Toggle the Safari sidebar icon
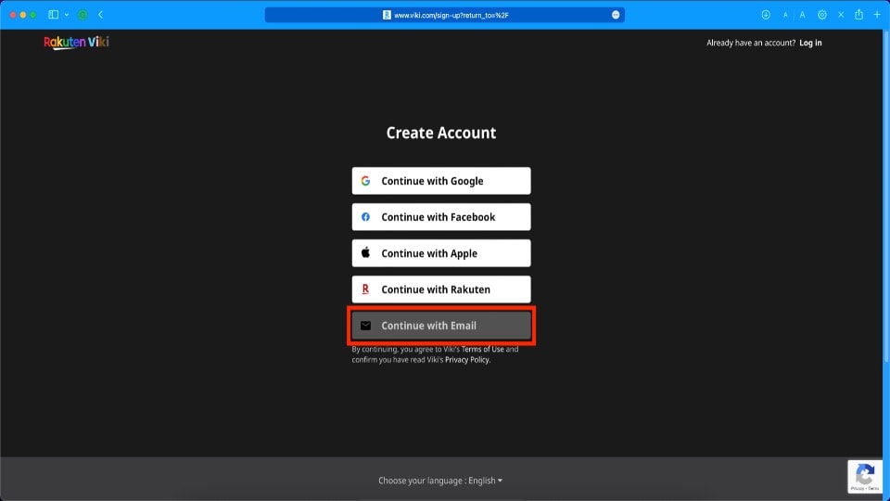Image resolution: width=890 pixels, height=501 pixels. point(54,15)
